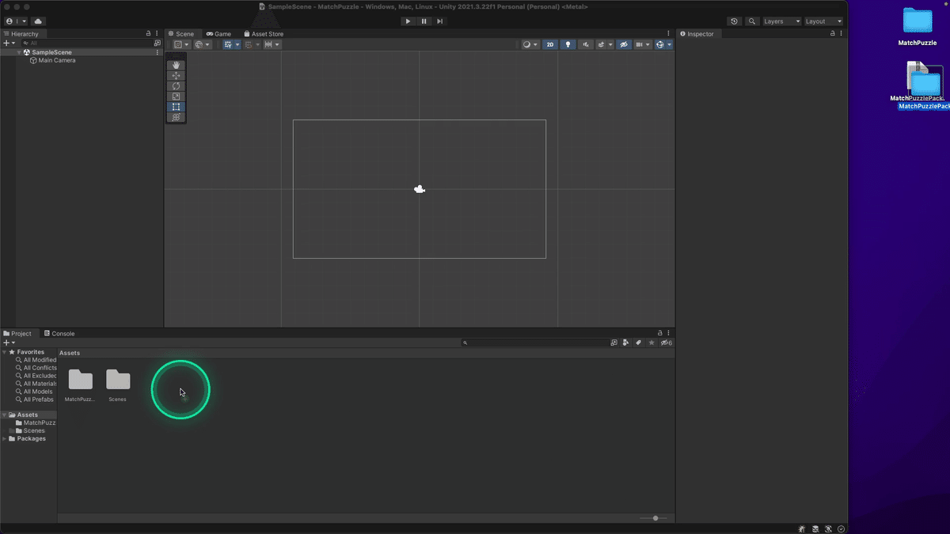Open the Layout dropdown

[823, 21]
